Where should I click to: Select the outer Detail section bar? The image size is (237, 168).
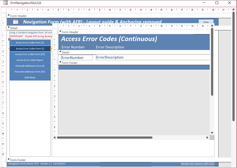30,28
